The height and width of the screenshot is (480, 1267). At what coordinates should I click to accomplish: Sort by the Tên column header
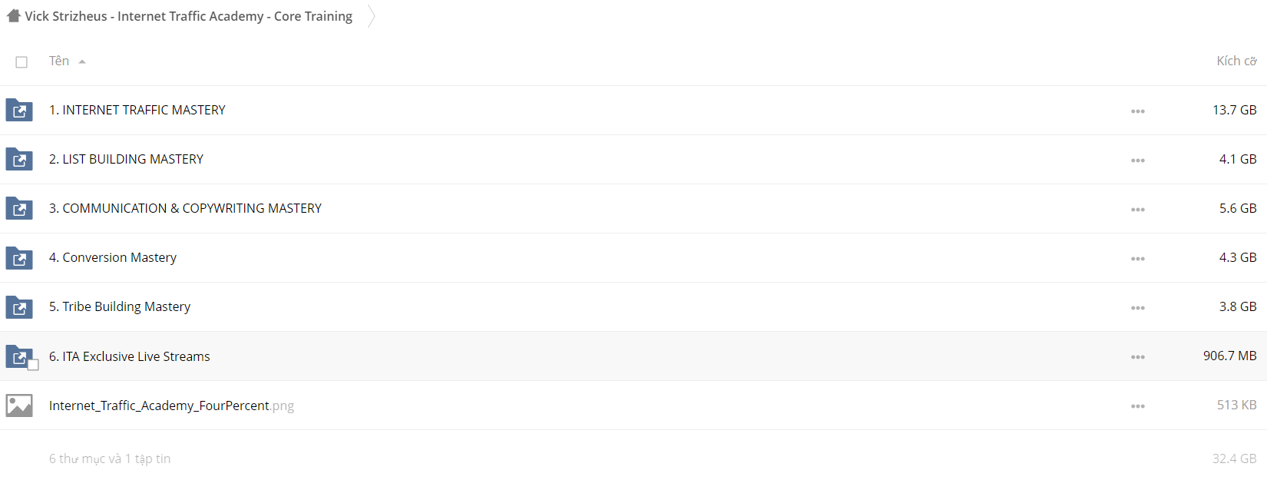point(59,61)
